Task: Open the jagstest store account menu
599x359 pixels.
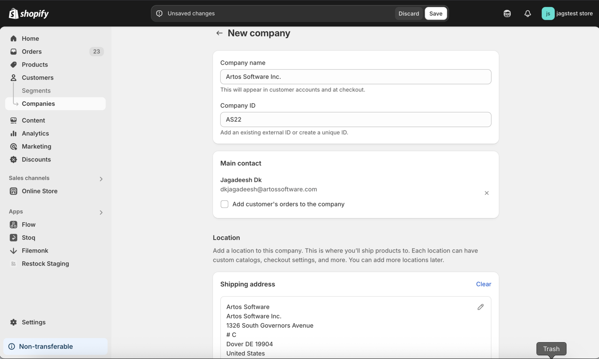Action: point(567,13)
